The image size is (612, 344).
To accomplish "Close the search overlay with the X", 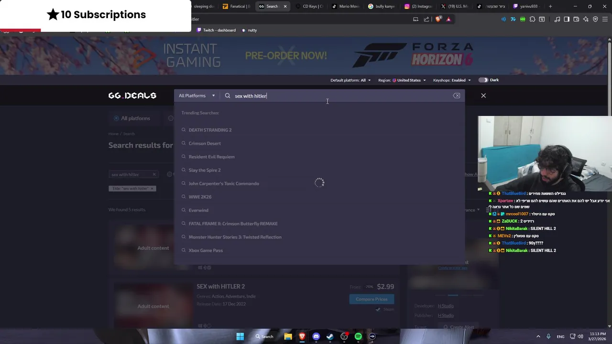I will pyautogui.click(x=483, y=96).
